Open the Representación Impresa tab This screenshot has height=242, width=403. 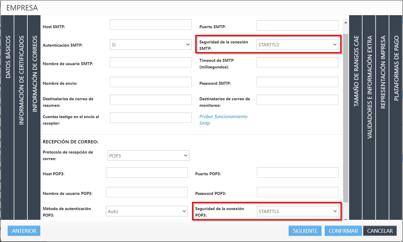pos(382,72)
